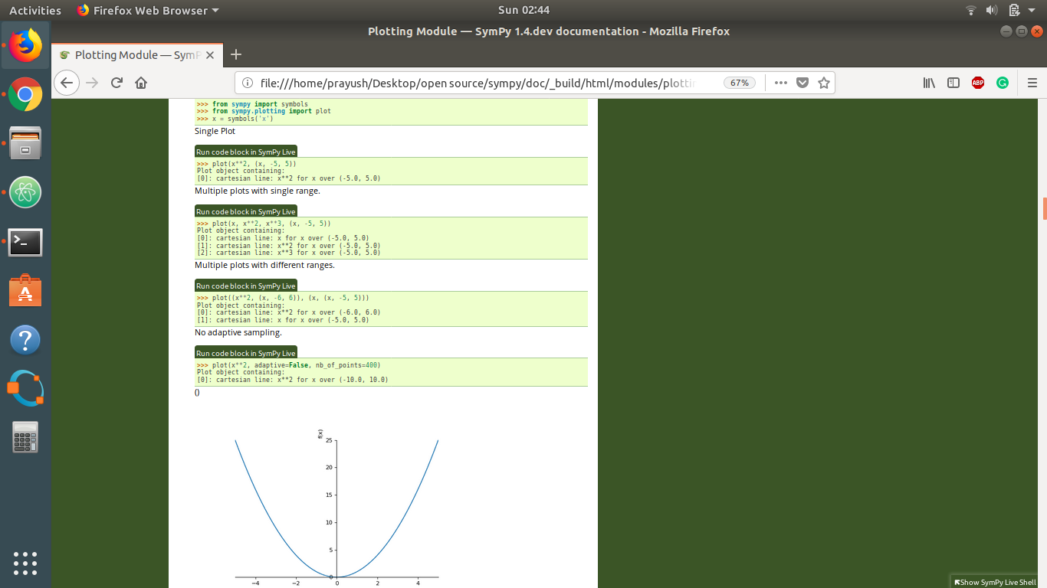Open the Terminal from the Ubuntu dock
Viewport: 1047px width, 588px height.
pyautogui.click(x=25, y=242)
